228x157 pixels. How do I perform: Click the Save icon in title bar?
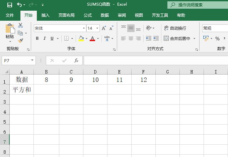click(9, 5)
